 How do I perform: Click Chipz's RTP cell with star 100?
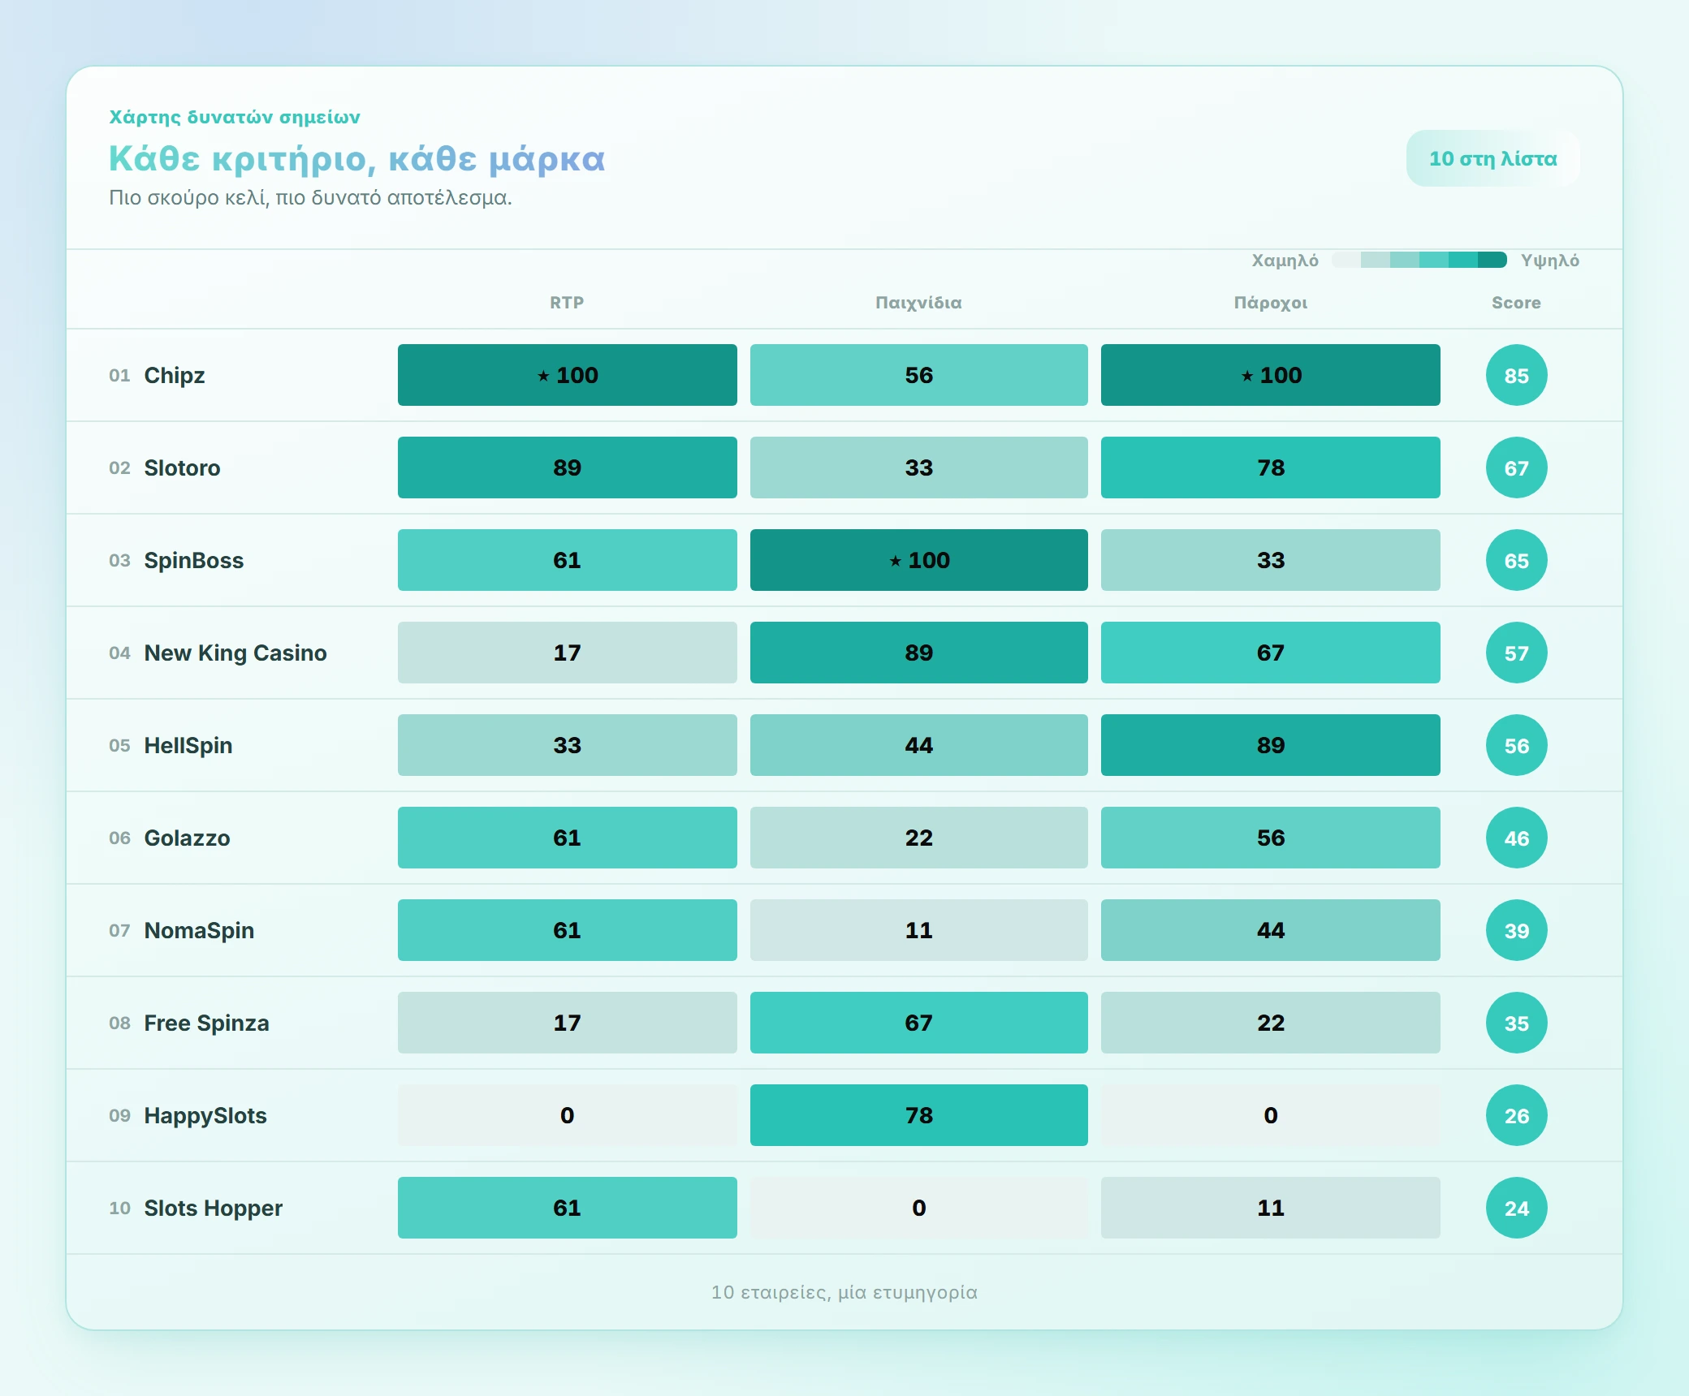click(x=567, y=375)
